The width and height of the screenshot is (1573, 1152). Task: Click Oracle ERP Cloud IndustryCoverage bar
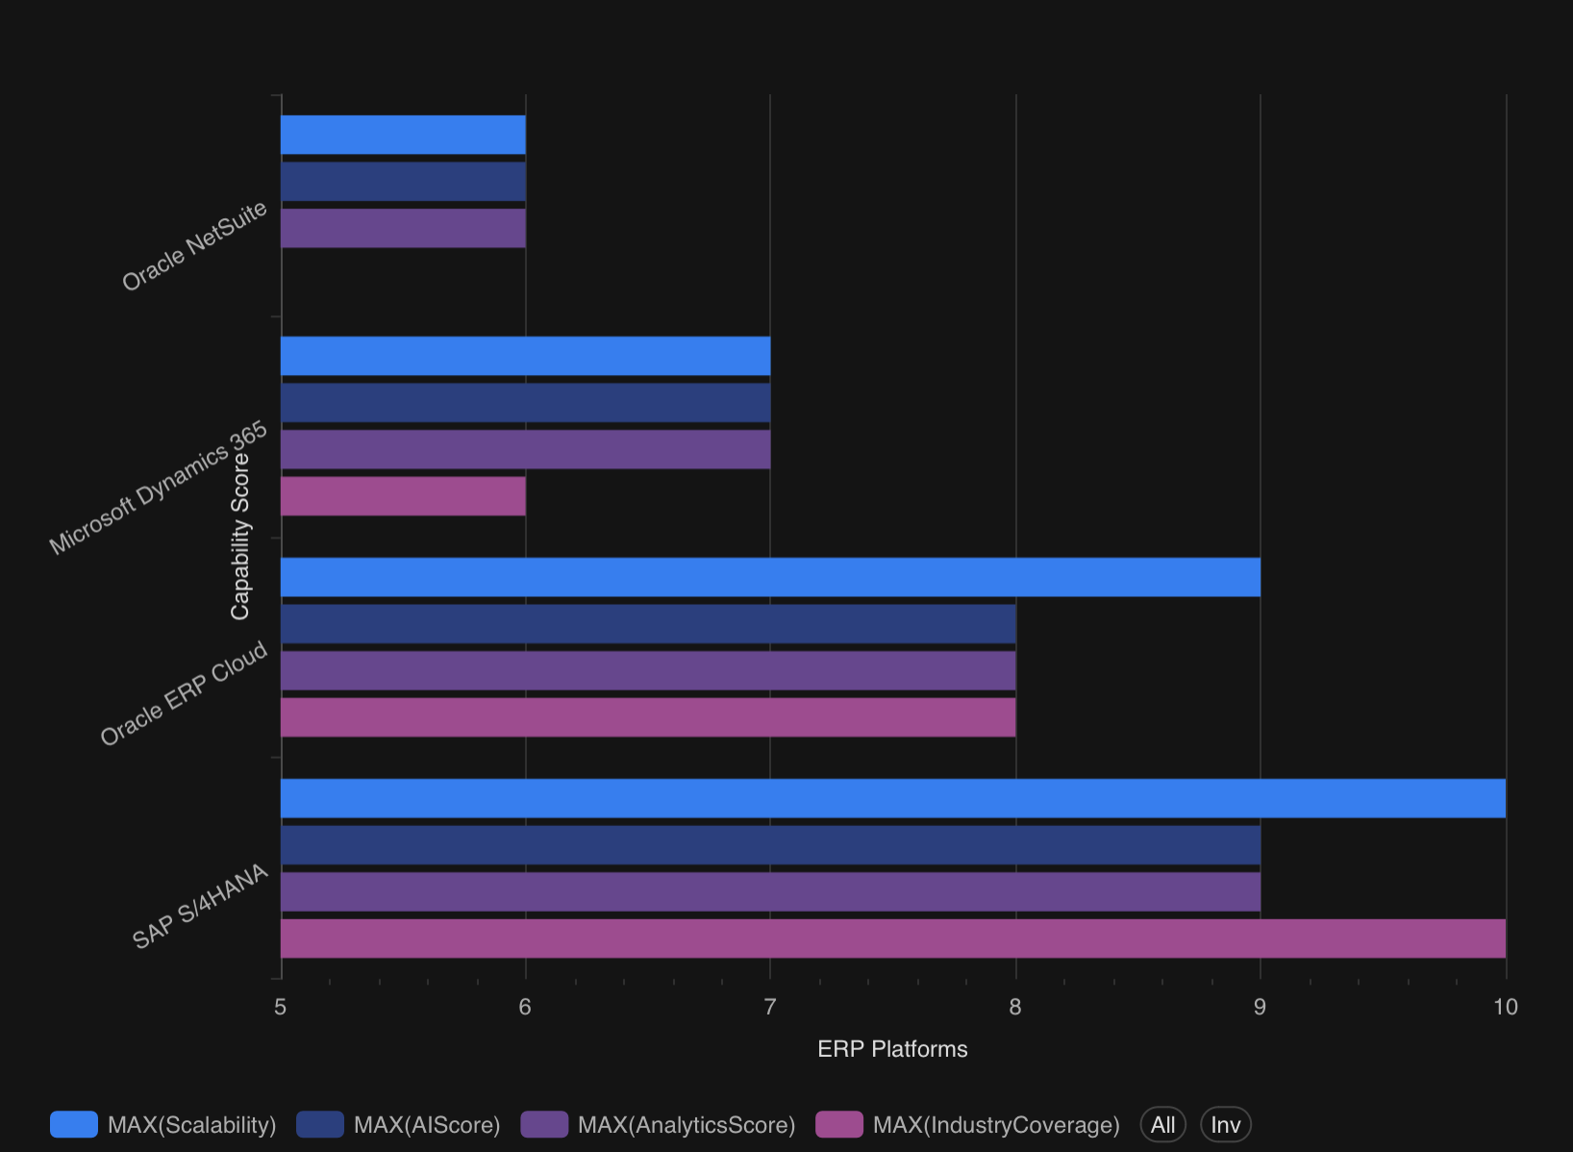pos(647,717)
